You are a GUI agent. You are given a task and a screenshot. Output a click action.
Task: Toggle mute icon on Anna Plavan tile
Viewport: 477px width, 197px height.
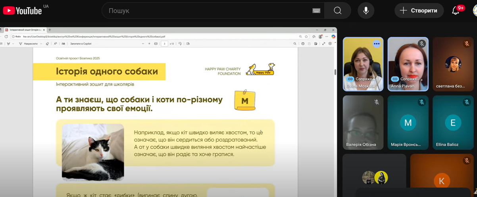422,44
